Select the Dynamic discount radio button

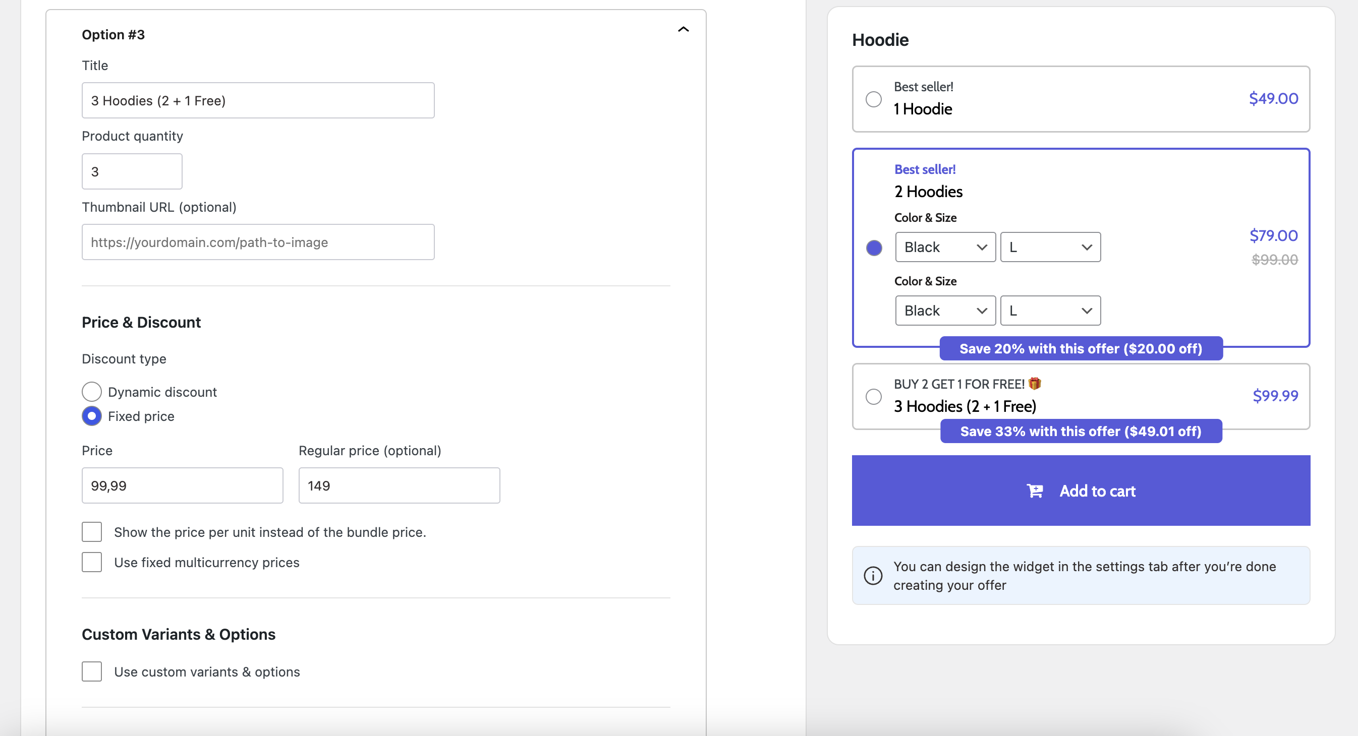pyautogui.click(x=91, y=392)
